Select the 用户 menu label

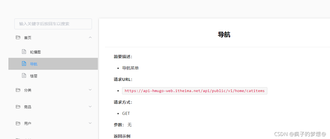28,124
